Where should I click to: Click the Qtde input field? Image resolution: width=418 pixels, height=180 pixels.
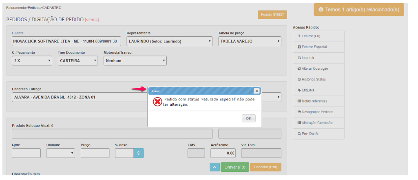coord(26,153)
